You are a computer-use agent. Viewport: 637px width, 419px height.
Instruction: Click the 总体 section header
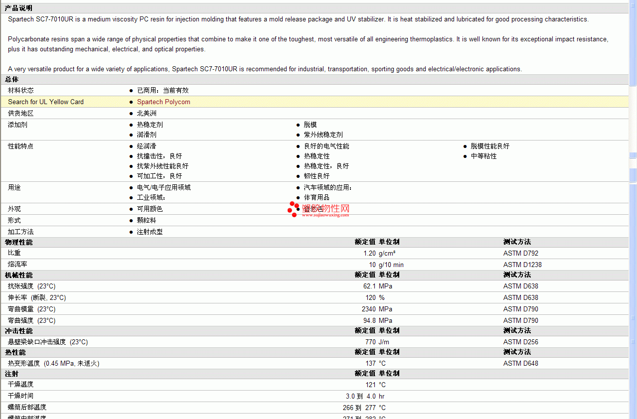tap(11, 79)
